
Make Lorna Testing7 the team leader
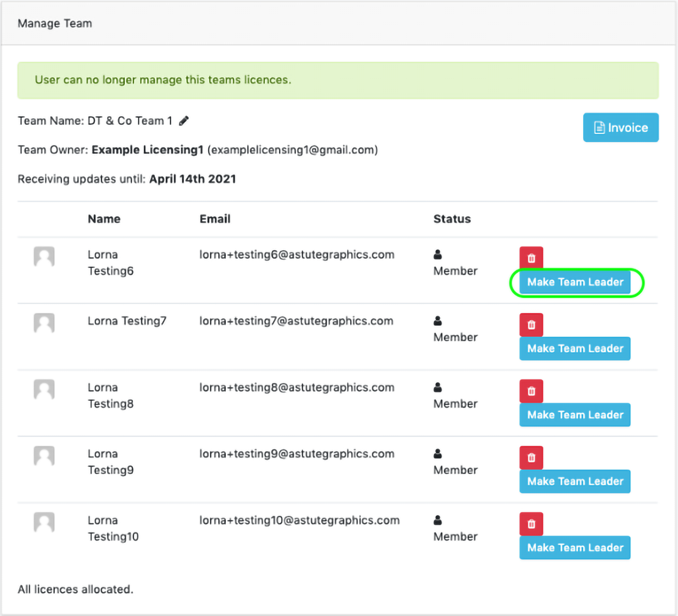coord(575,348)
